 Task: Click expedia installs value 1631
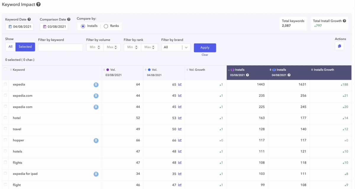click(x=303, y=84)
